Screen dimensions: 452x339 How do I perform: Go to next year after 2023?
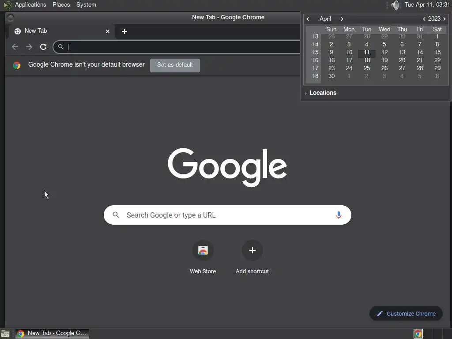[x=444, y=19]
